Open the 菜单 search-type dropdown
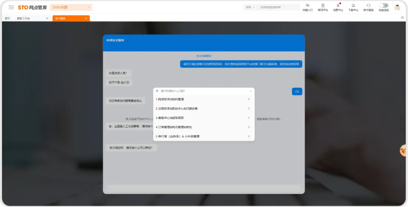Viewport: 408px width, 207px height. click(250, 7)
